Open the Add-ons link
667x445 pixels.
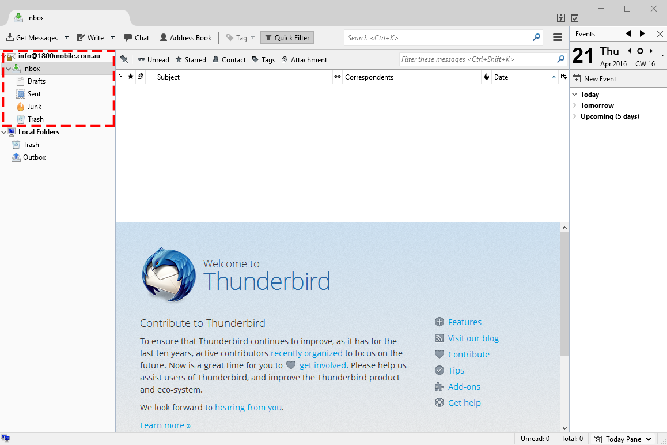pos(464,387)
